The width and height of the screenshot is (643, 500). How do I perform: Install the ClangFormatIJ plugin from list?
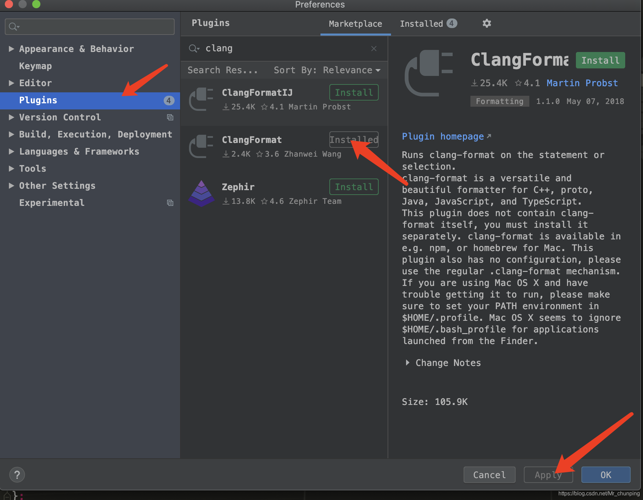354,92
